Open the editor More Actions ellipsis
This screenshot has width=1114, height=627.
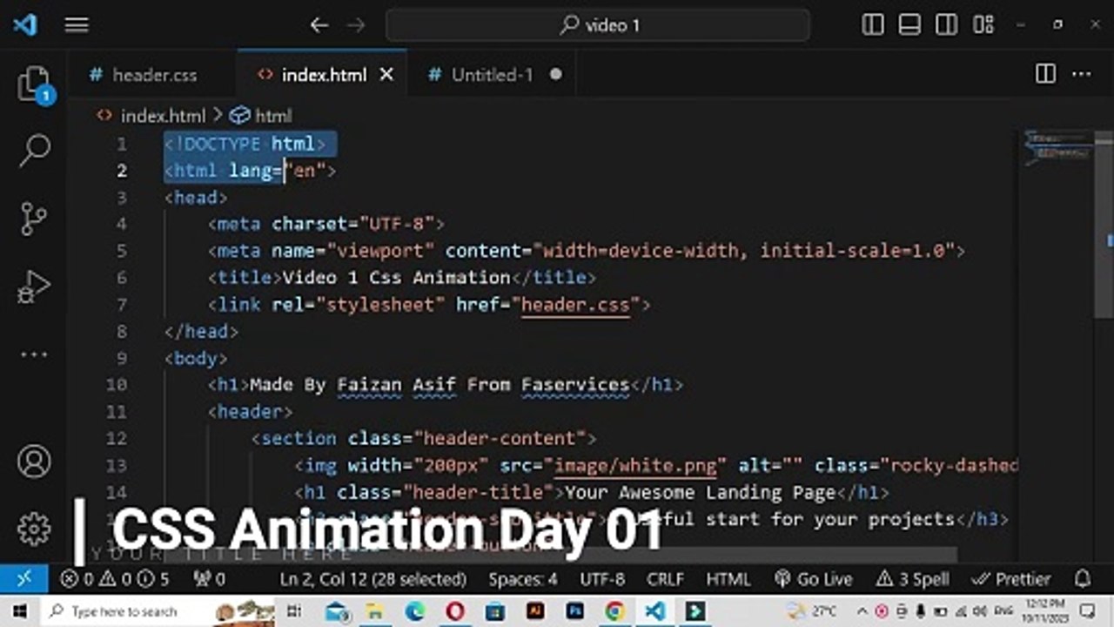pyautogui.click(x=1082, y=74)
